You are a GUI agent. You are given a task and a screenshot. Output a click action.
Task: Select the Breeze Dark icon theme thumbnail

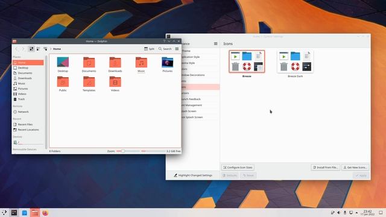(x=295, y=61)
